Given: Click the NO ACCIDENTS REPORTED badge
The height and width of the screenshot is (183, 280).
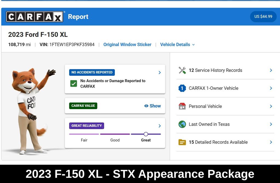Looking at the screenshot, I should tap(92, 72).
